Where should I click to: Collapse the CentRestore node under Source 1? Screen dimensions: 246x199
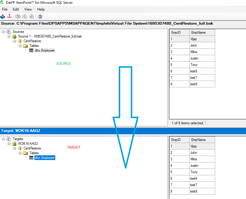pyautogui.click(x=14, y=41)
